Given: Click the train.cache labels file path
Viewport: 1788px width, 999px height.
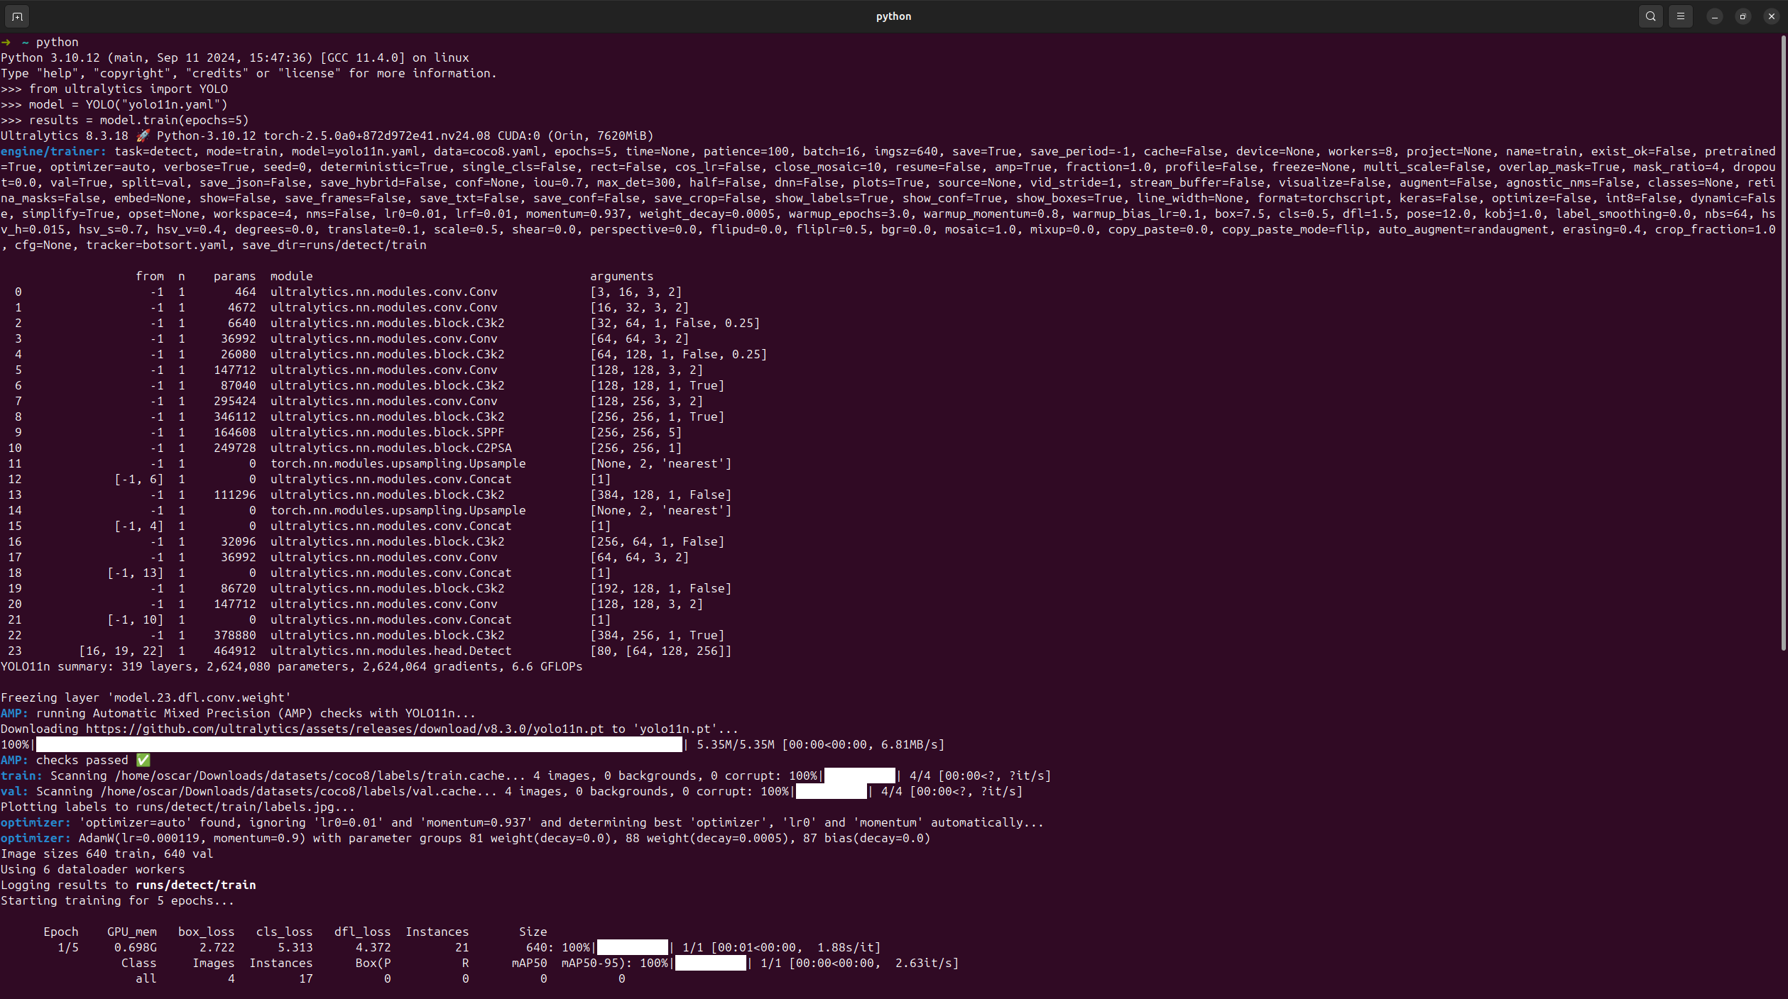Looking at the screenshot, I should click(x=320, y=776).
